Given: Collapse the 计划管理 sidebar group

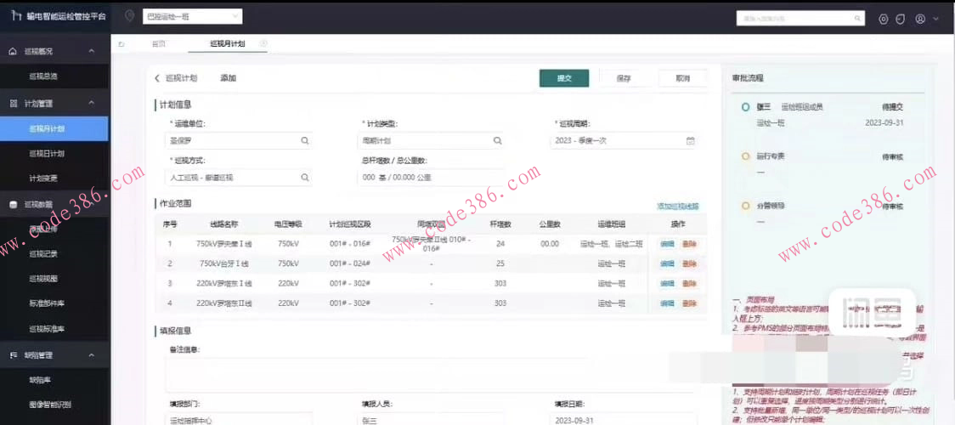Looking at the screenshot, I should [x=92, y=104].
